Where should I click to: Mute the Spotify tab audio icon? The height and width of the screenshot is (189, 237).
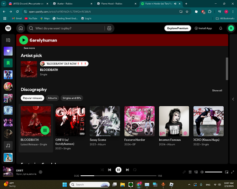(175, 4)
